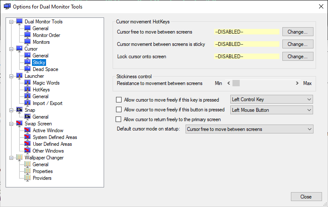The image size is (328, 207).
Task: Click the DISABLED field for sticky movement
Action: (x=247, y=44)
